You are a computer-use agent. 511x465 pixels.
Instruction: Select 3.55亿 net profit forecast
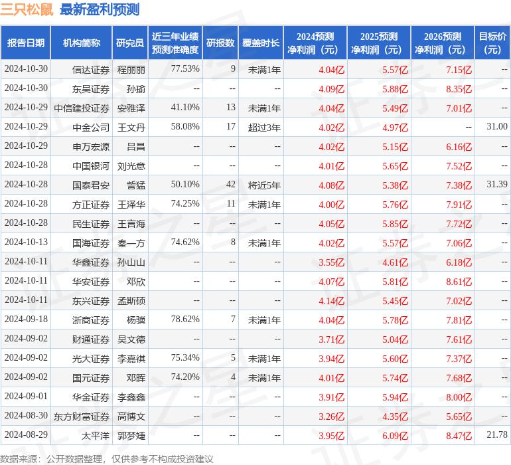331,262
